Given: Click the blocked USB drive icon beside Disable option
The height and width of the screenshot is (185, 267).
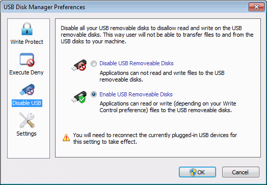Looking at the screenshot, I should click(x=79, y=65).
